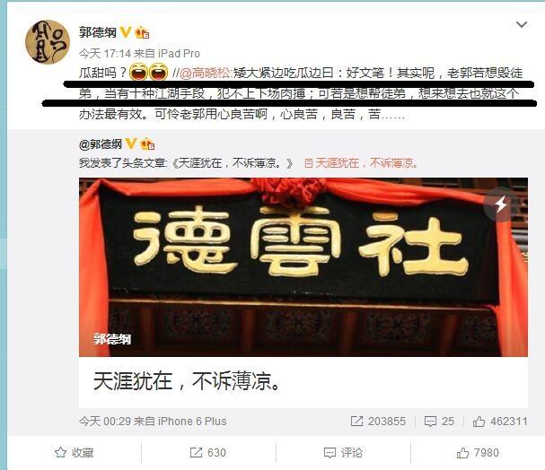Click the lightning bolt icon on the article image

tap(501, 204)
